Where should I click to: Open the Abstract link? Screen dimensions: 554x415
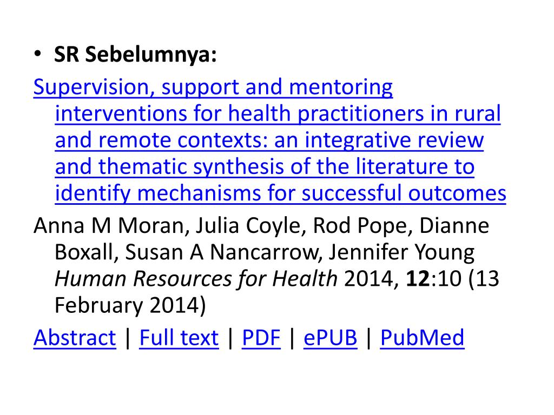(x=75, y=337)
